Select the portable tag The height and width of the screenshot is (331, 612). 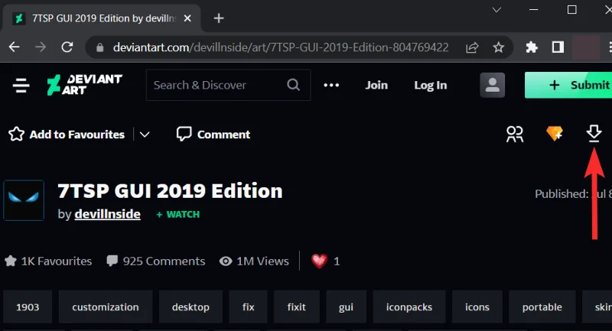tap(542, 307)
